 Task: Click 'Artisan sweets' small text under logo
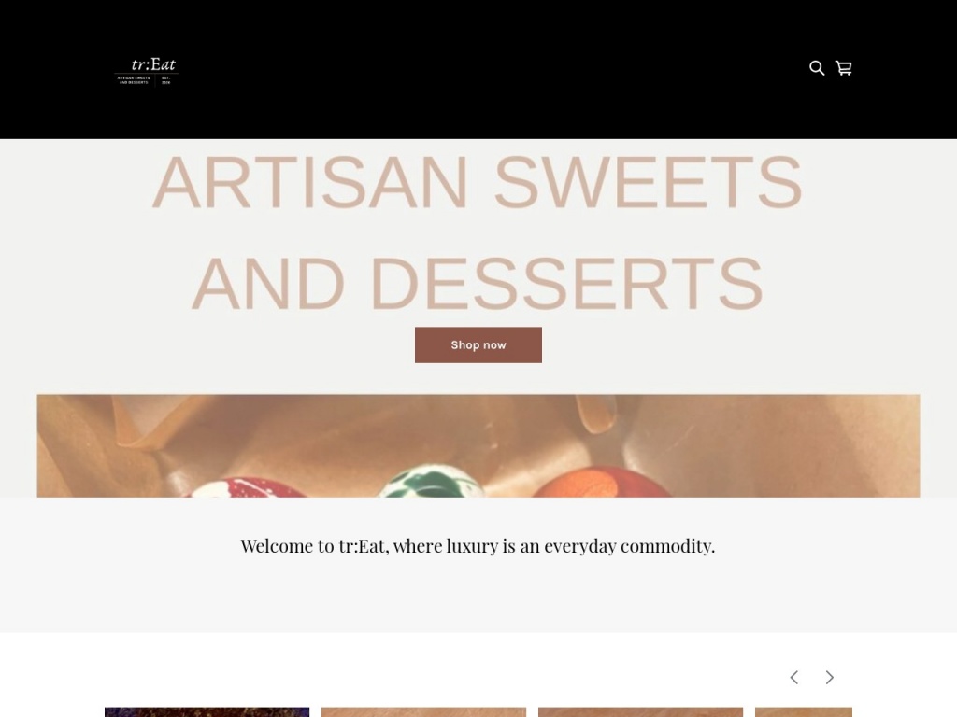(134, 80)
